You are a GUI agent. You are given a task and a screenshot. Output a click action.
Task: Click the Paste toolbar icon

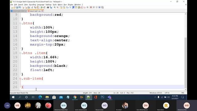[x=38, y=7]
